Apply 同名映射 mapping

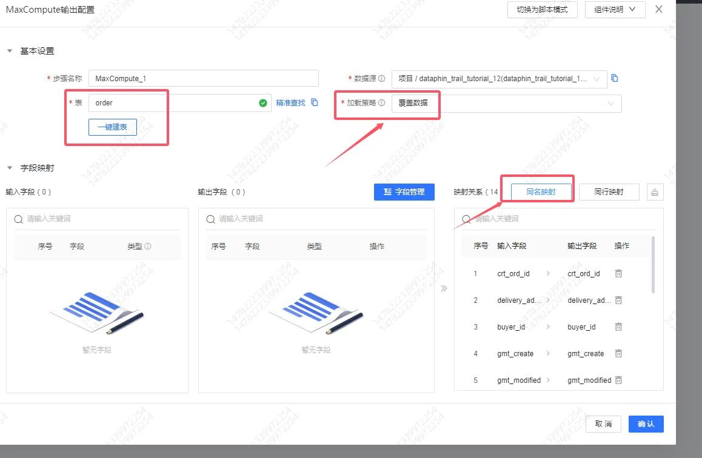pyautogui.click(x=541, y=192)
